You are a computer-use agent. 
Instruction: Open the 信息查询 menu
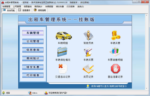tap(28, 6)
